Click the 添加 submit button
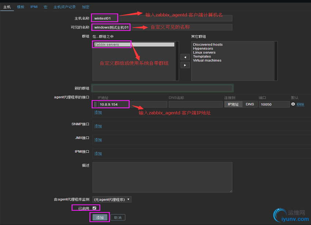The image size is (311, 225). (100, 217)
